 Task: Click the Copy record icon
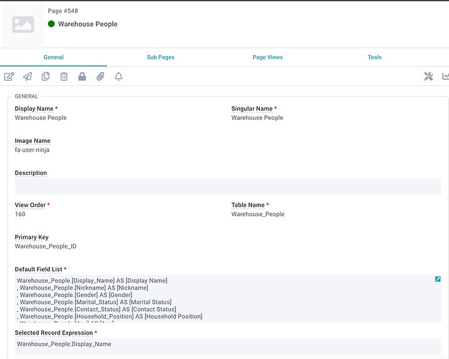[x=46, y=76]
